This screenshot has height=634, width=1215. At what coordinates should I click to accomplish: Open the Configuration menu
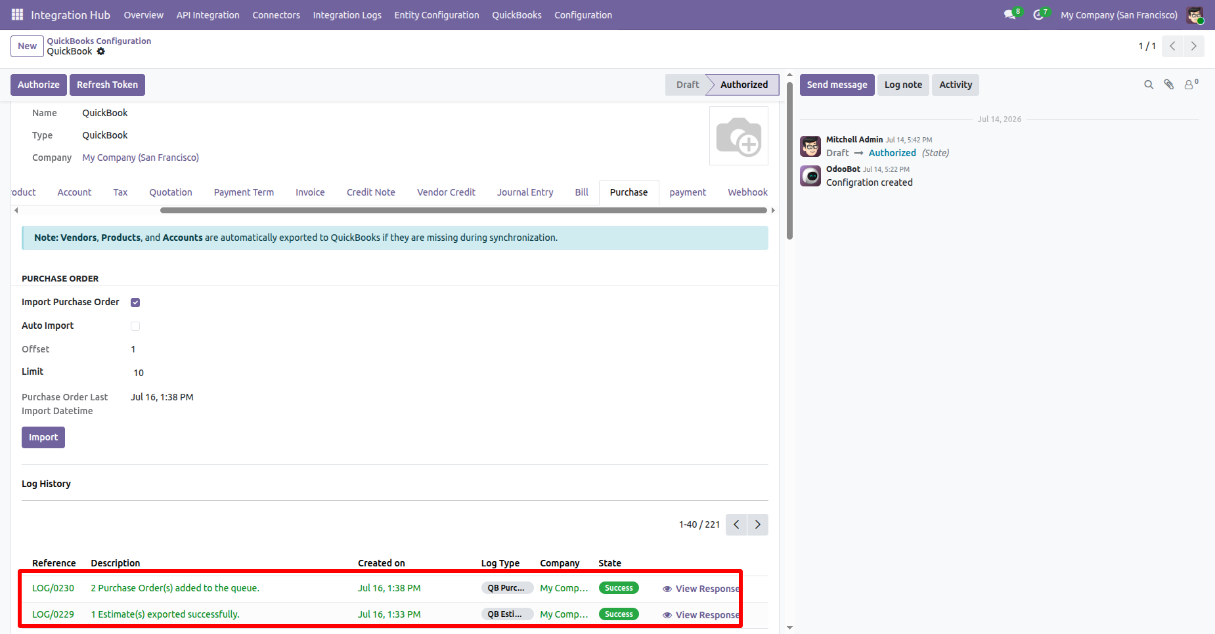pyautogui.click(x=583, y=15)
